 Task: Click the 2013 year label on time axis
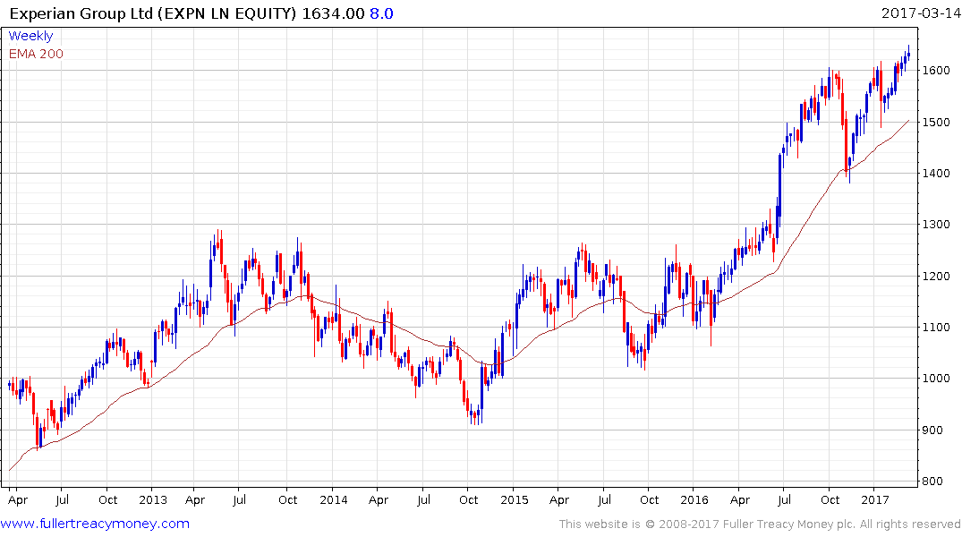point(153,499)
